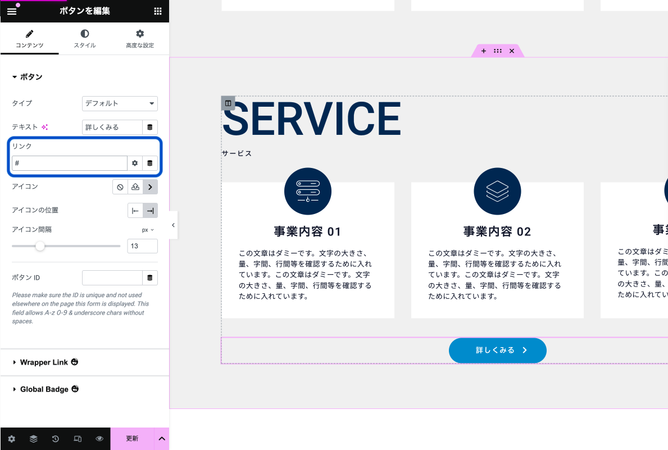Open the revision history icon
The height and width of the screenshot is (450, 668).
pos(56,439)
